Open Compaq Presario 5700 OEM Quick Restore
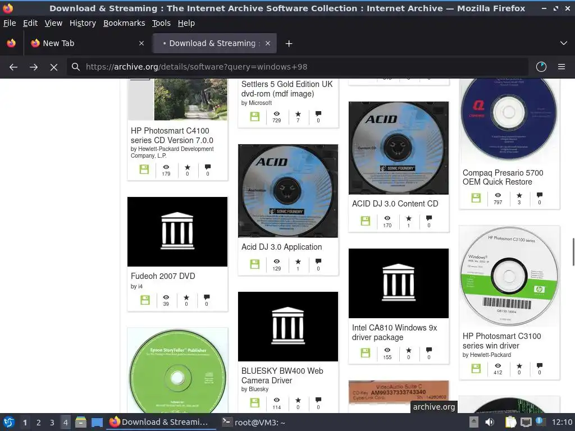Viewport: 575px width, 431px height. 503,177
